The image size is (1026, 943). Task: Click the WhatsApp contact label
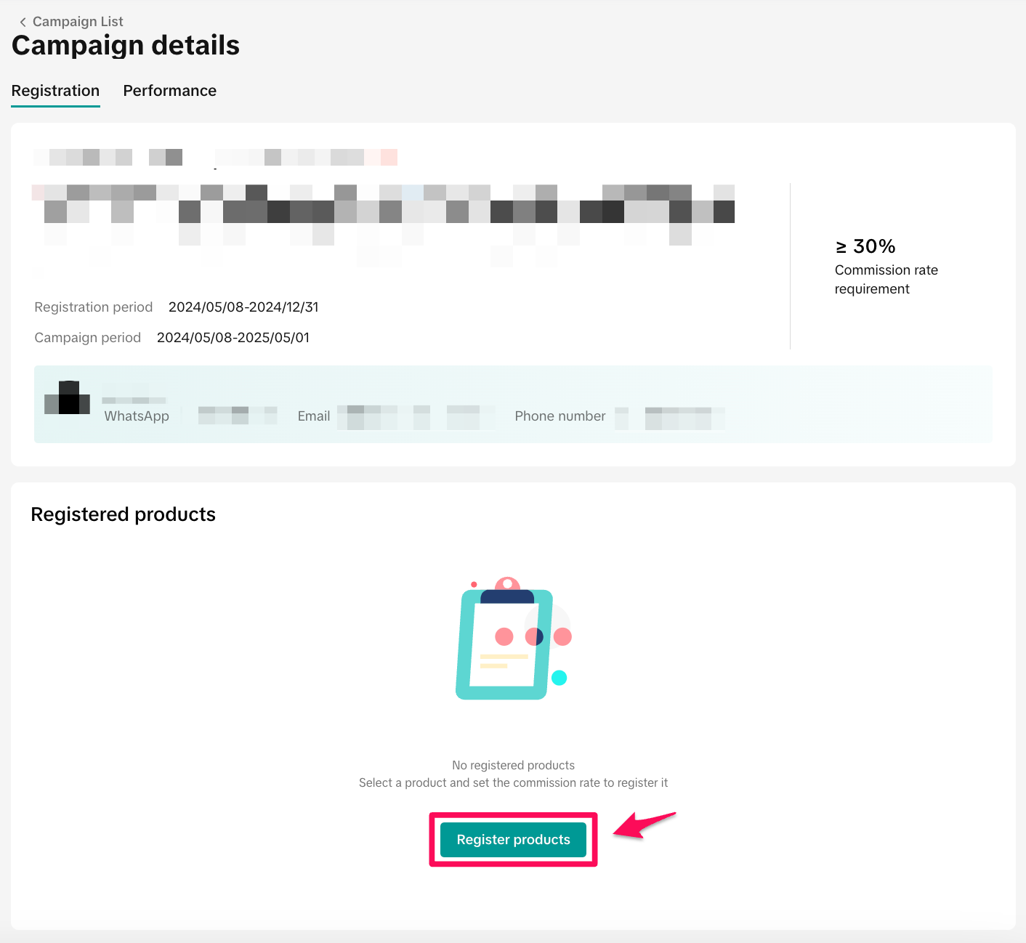click(137, 416)
